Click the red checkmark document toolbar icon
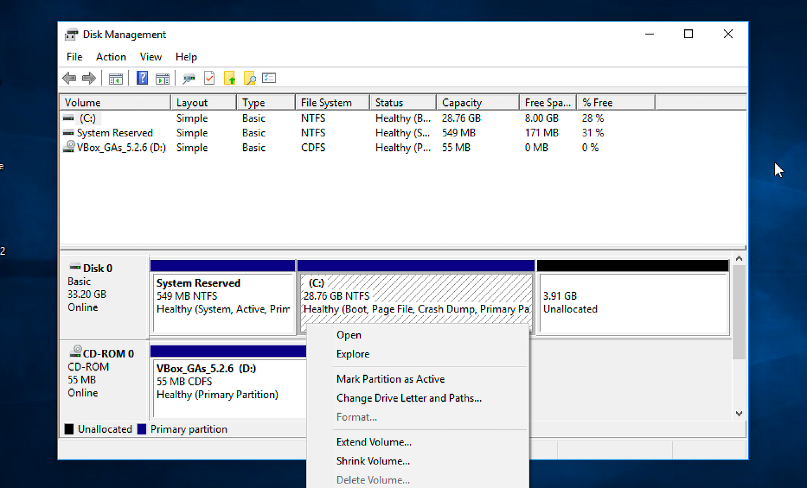The image size is (807, 488). (209, 78)
